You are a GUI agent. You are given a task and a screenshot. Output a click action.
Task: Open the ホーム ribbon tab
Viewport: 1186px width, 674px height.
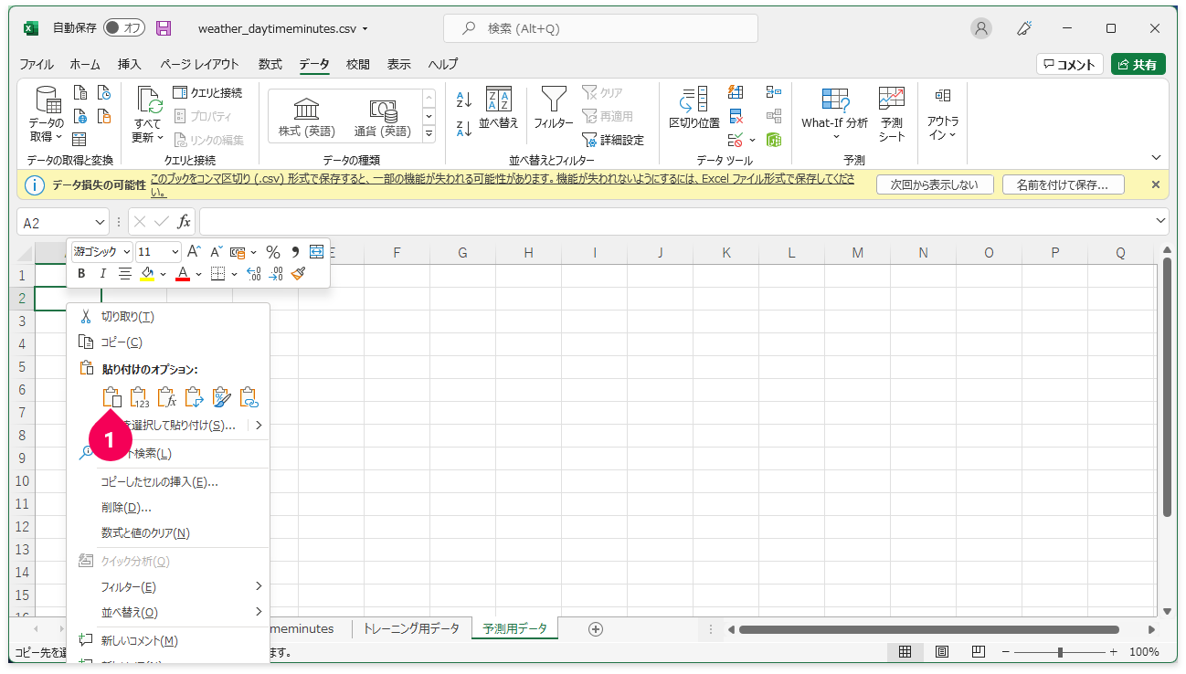click(85, 64)
